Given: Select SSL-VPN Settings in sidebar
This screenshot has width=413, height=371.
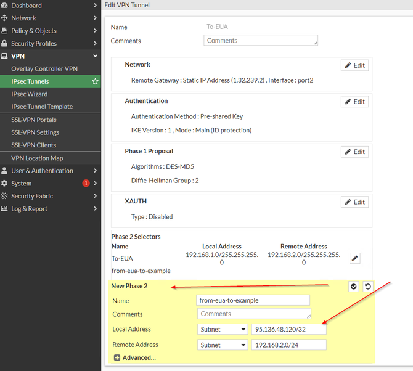Looking at the screenshot, I should pos(35,132).
